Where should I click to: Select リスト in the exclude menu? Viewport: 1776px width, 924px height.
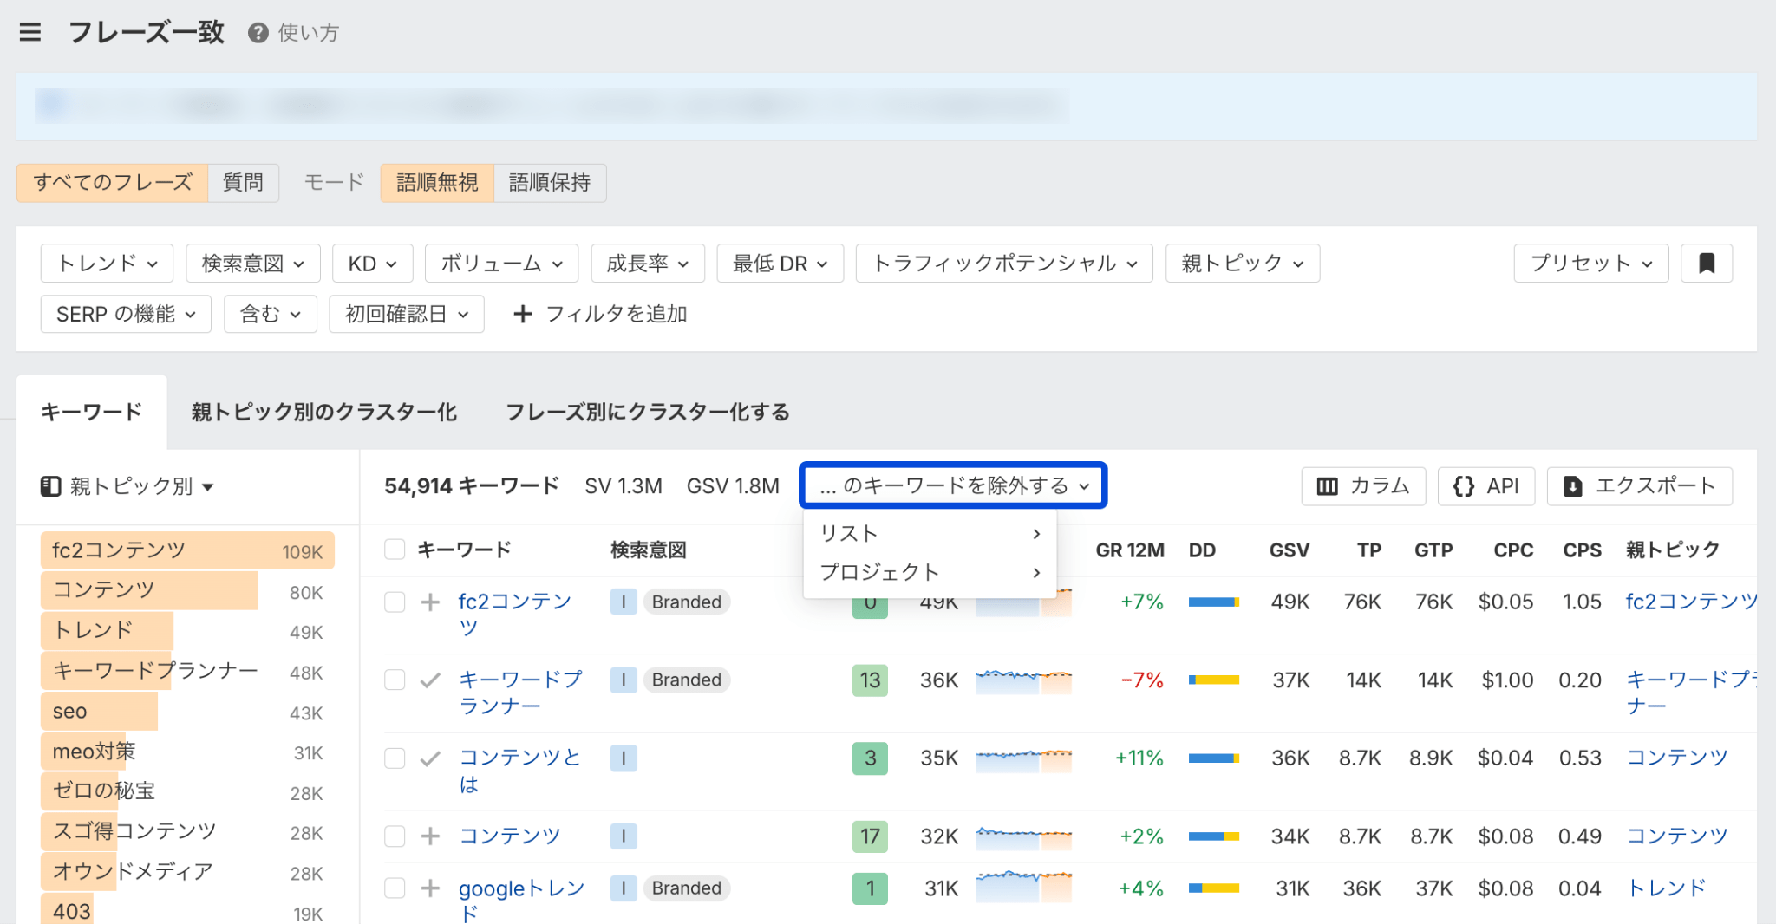(929, 534)
